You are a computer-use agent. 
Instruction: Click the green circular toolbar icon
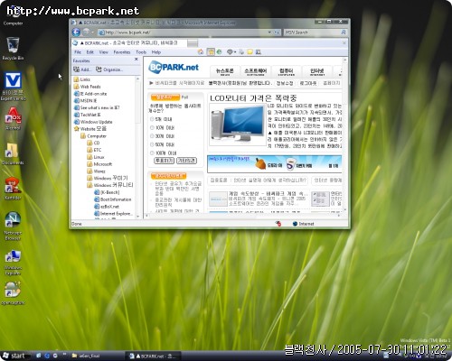click(219, 51)
